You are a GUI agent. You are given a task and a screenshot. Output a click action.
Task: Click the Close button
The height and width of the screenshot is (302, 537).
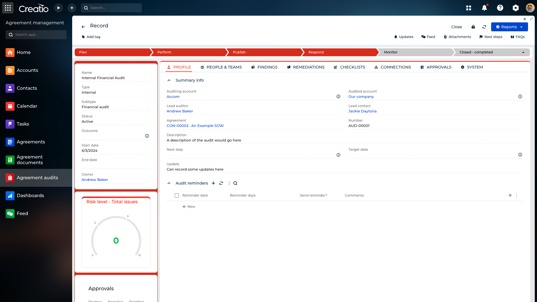tap(456, 27)
